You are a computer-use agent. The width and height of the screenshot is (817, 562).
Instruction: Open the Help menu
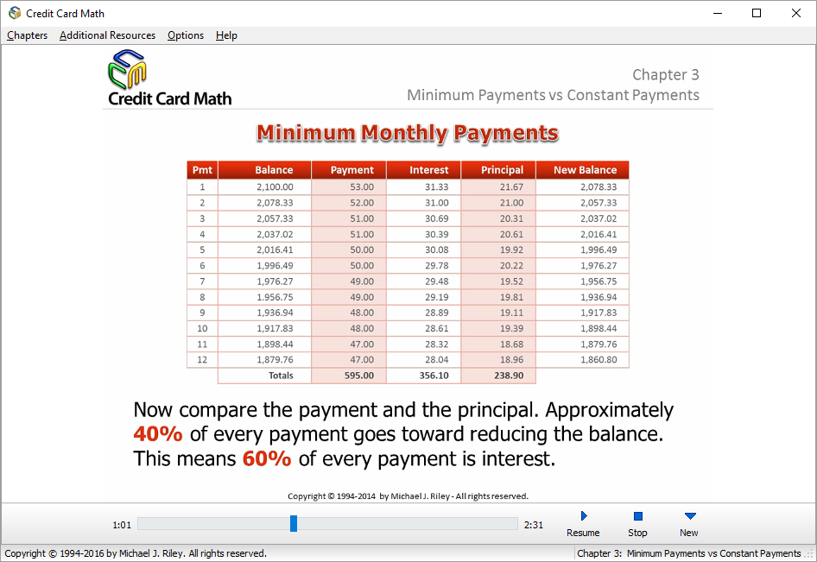[226, 35]
